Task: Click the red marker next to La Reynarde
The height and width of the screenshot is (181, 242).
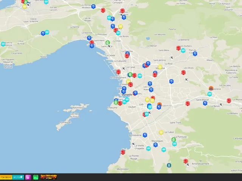Action: point(229,101)
